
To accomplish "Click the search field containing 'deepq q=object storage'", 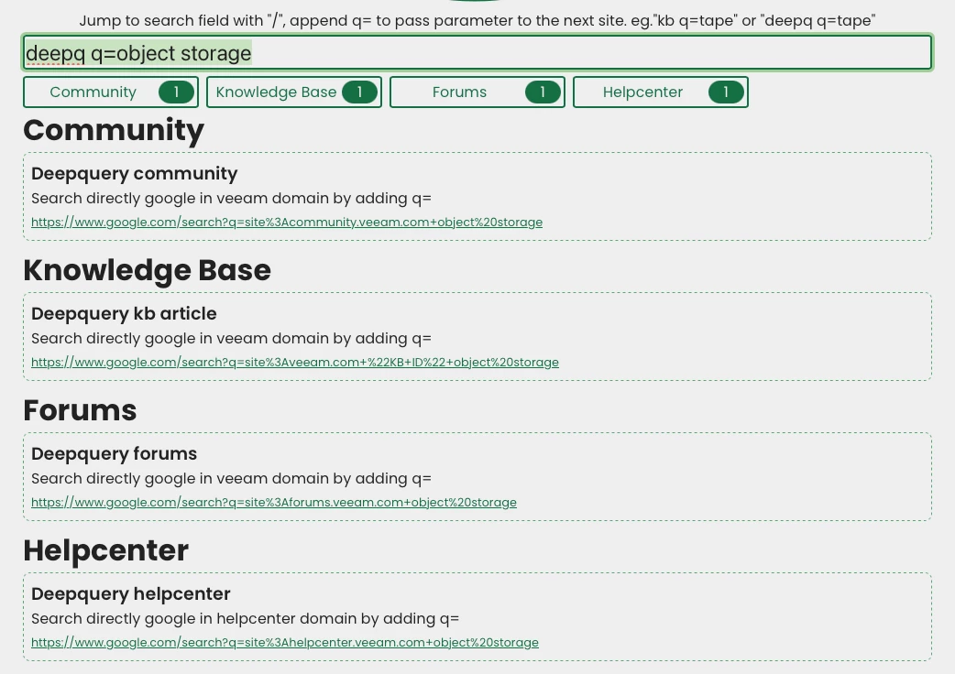I will tap(477, 53).
